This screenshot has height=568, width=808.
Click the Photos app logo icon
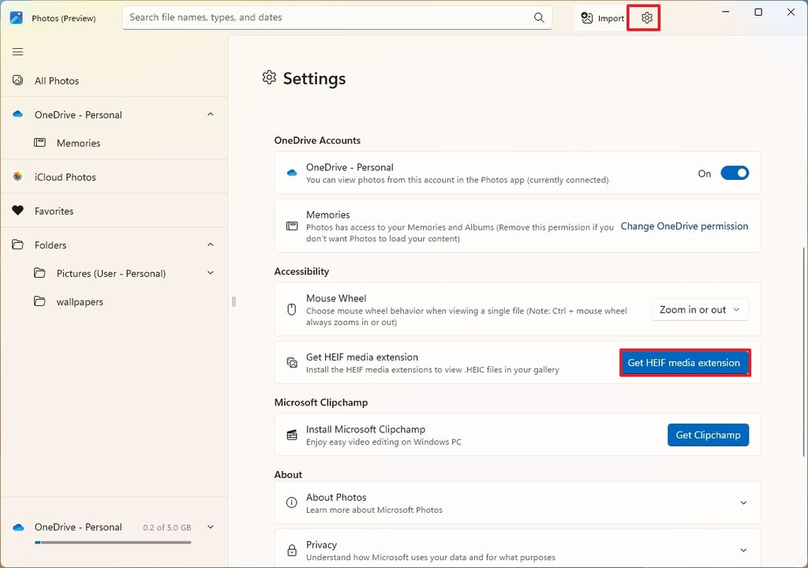[x=16, y=17]
